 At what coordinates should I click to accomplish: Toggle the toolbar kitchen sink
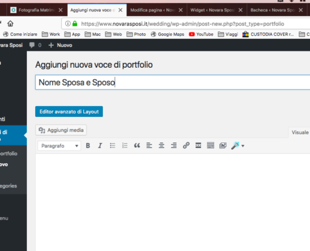[x=210, y=146]
